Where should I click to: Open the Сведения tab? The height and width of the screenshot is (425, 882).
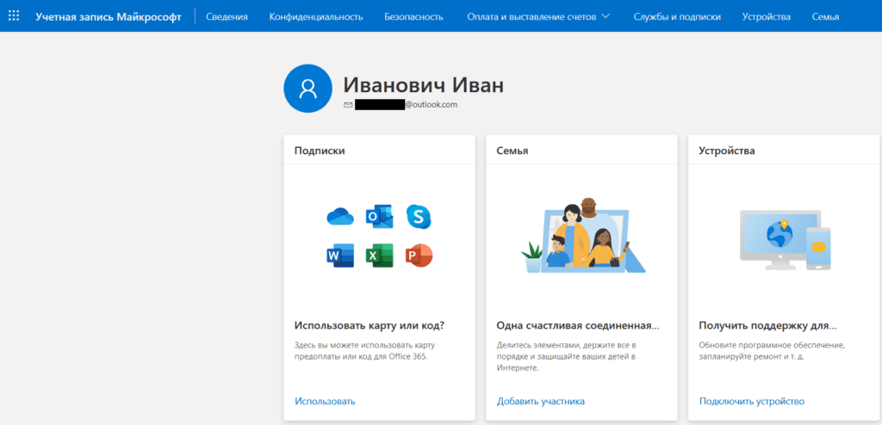click(227, 16)
